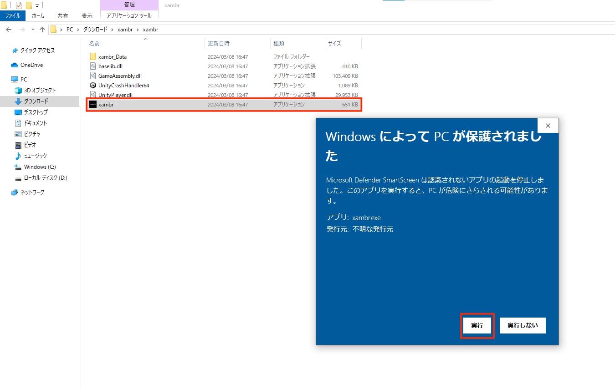Open the アプリケーション ツール tab
Viewport: 615px width, 389px height.
[x=129, y=16]
